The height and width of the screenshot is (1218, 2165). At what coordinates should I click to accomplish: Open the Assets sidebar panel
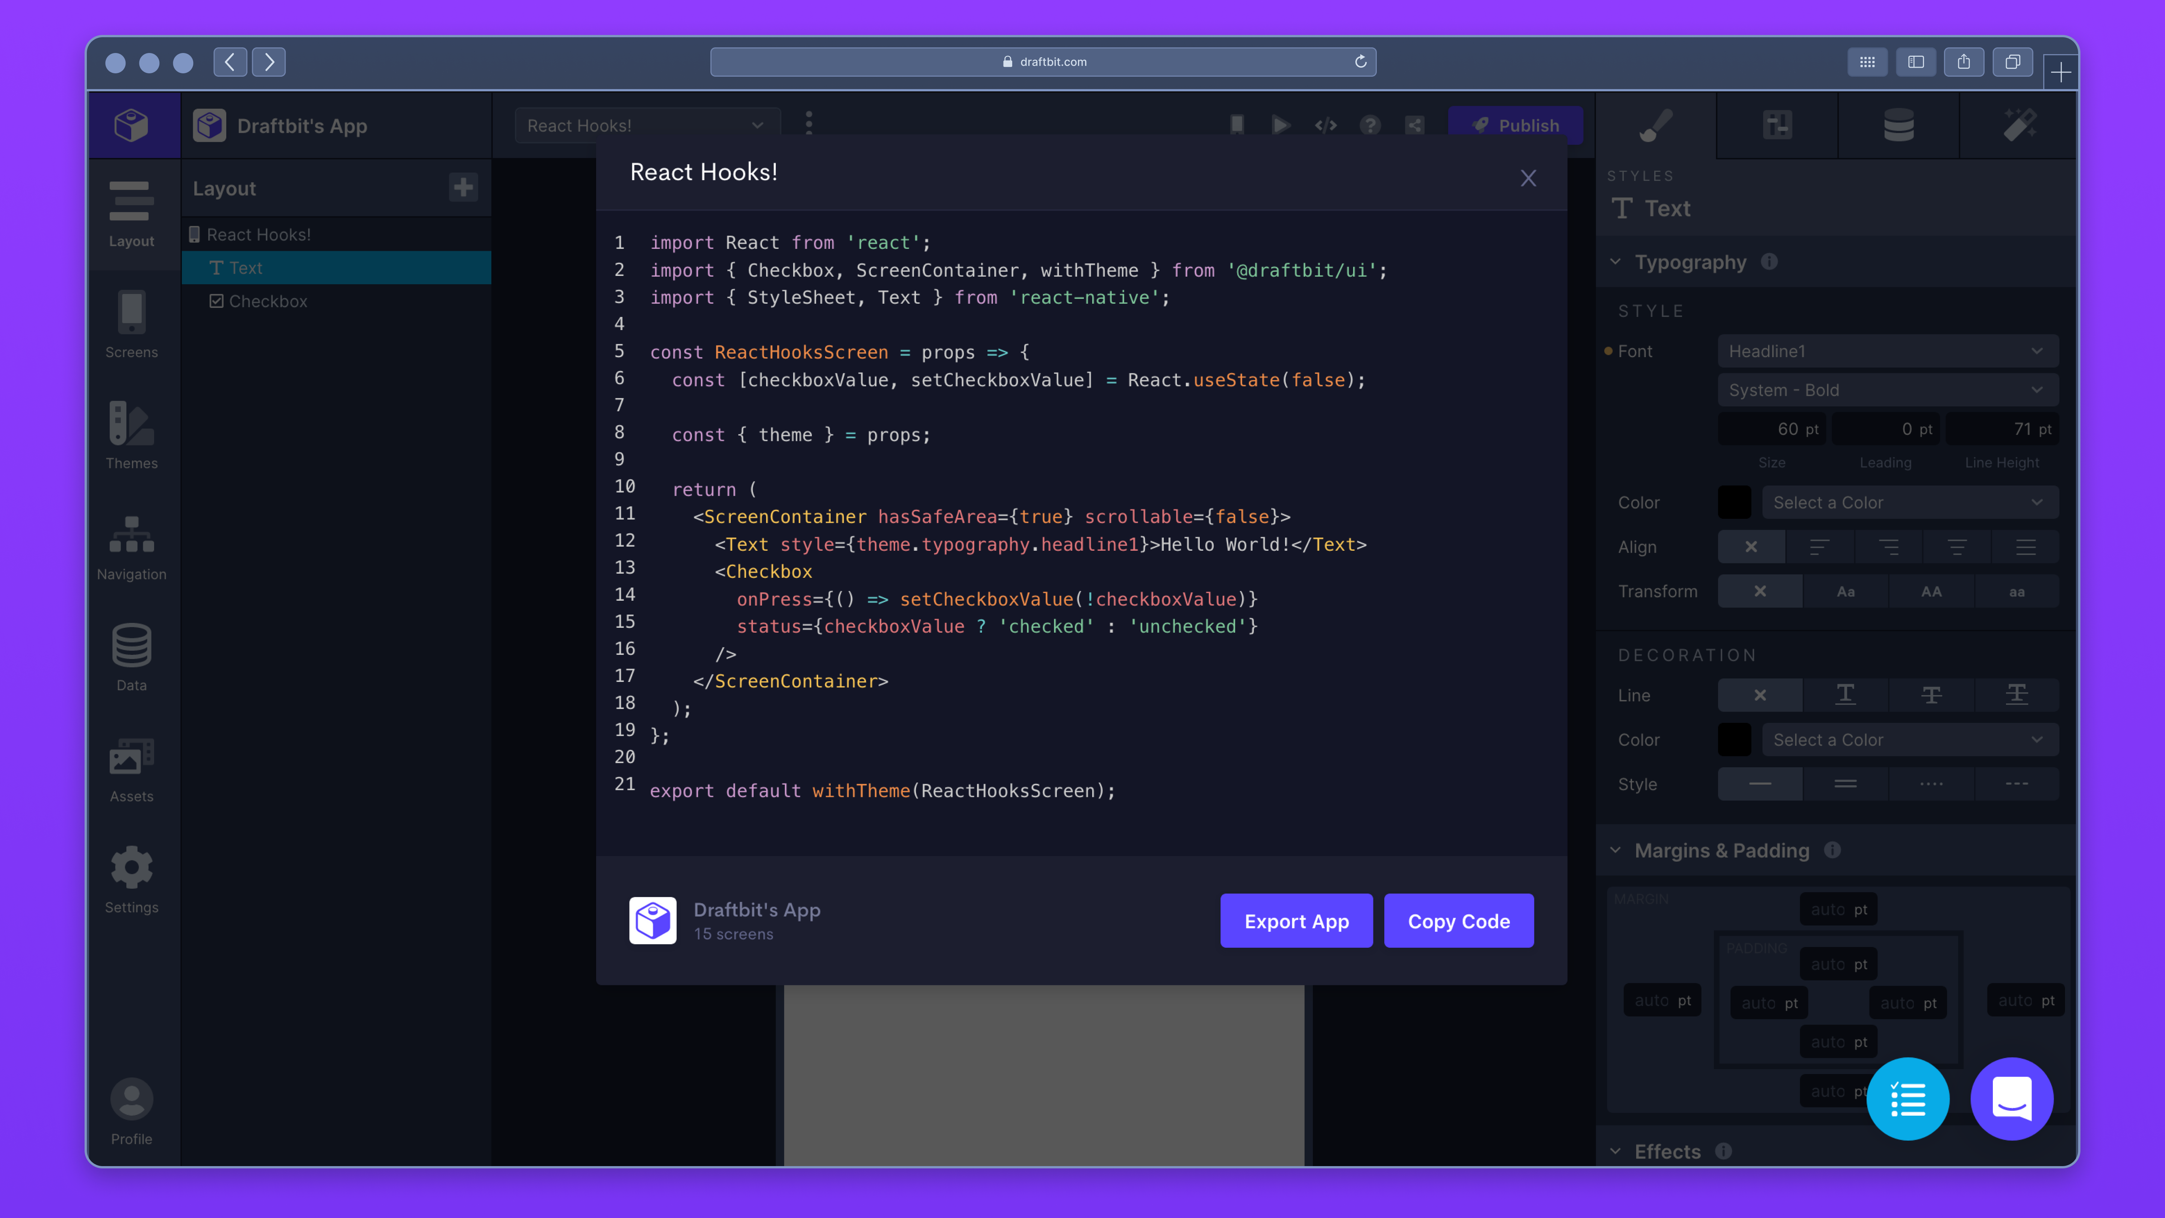[x=131, y=769]
